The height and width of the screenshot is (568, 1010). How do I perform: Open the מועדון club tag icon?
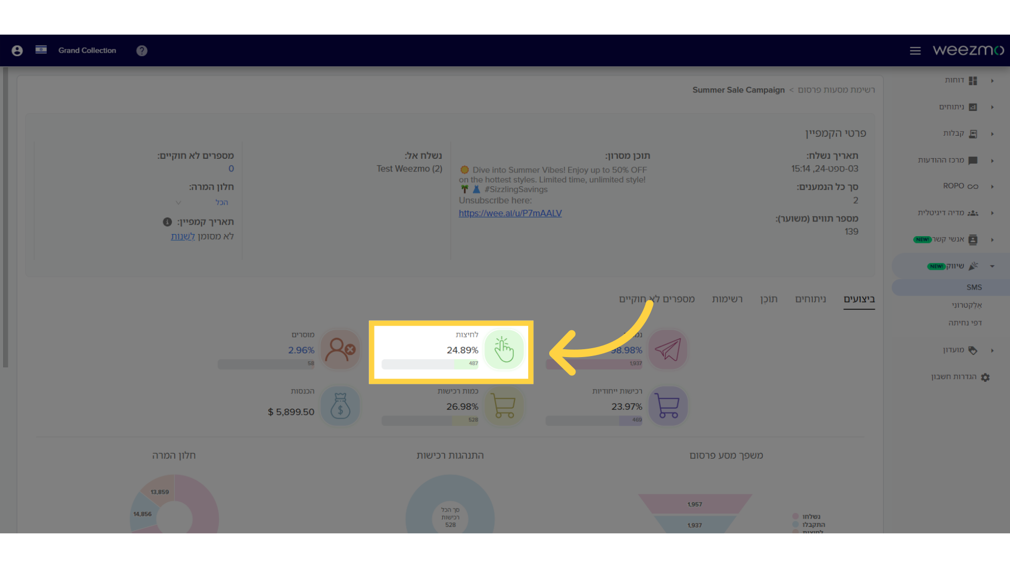point(973,350)
